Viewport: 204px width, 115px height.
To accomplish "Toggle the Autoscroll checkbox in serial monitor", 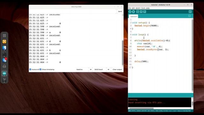I will click(30, 69).
